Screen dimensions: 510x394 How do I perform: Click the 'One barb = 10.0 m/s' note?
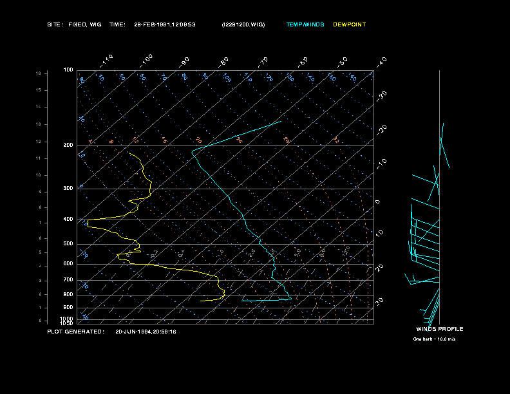click(x=434, y=339)
